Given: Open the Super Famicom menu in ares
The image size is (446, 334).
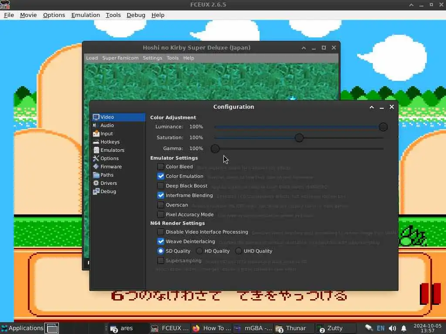Looking at the screenshot, I should coord(120,58).
